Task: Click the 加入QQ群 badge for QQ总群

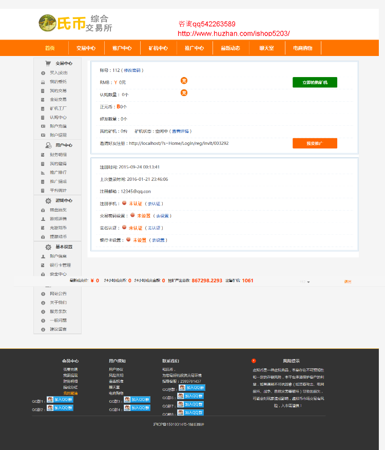Action: 192,388
